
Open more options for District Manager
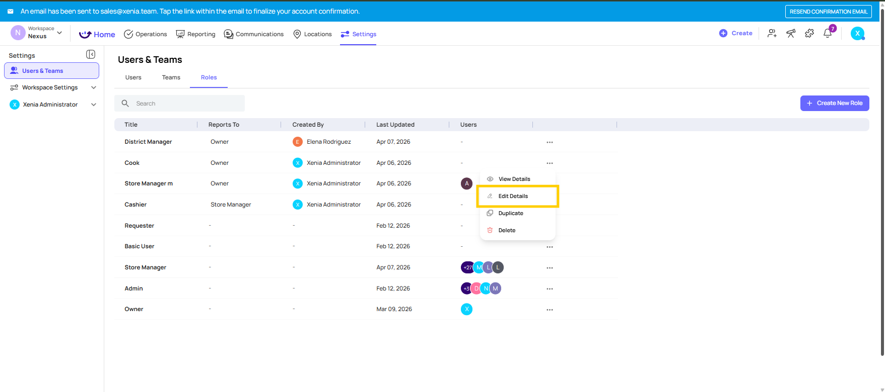[x=550, y=142]
